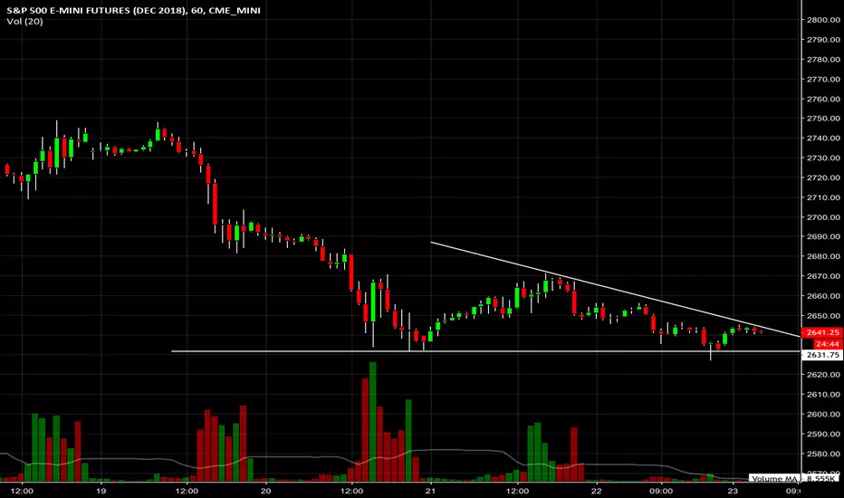
Task: Click the red 2641.25 current price label
Action: tap(822, 332)
